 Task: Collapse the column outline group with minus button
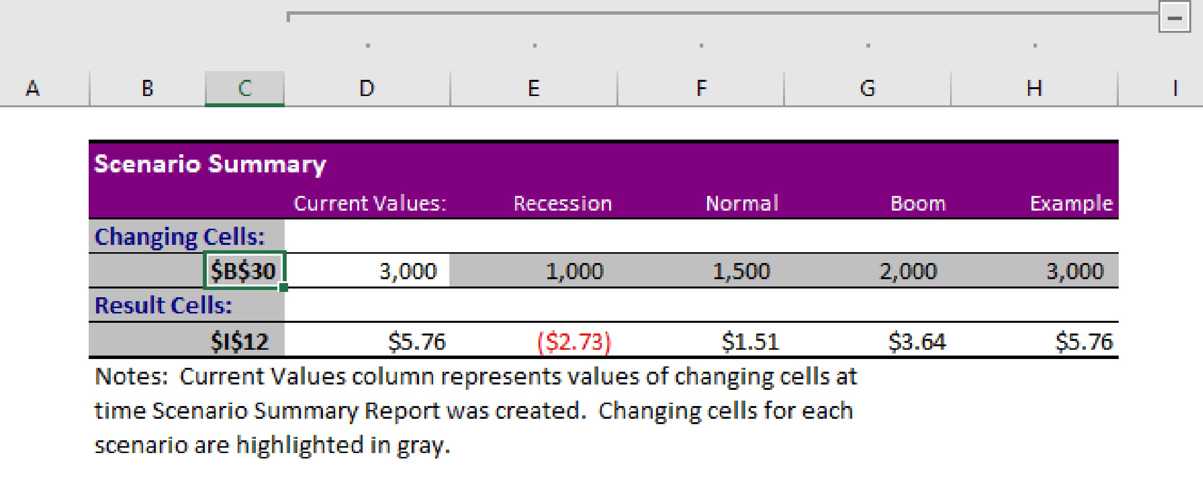pos(1174,18)
